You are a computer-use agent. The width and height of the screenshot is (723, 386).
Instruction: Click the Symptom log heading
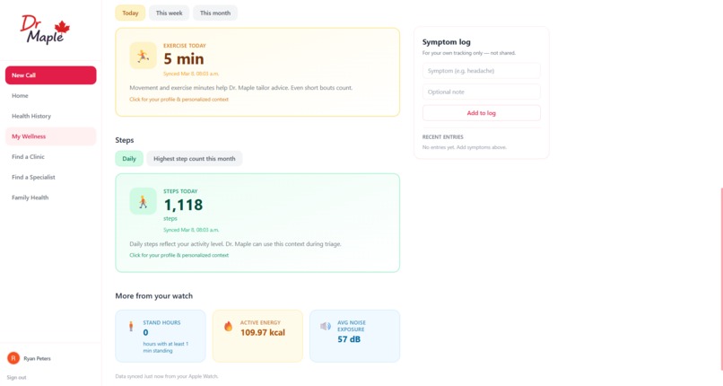pos(447,42)
